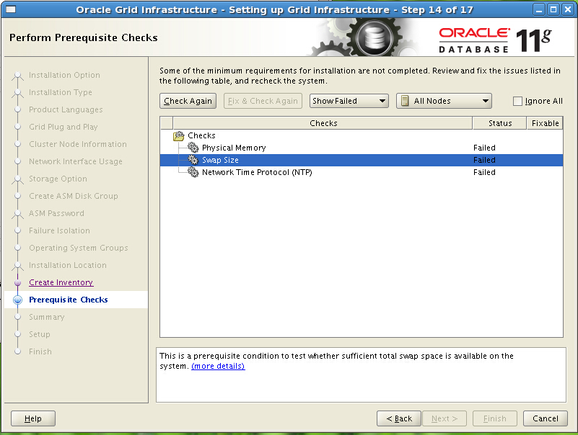Select Create ASM Disk Group step

74,196
